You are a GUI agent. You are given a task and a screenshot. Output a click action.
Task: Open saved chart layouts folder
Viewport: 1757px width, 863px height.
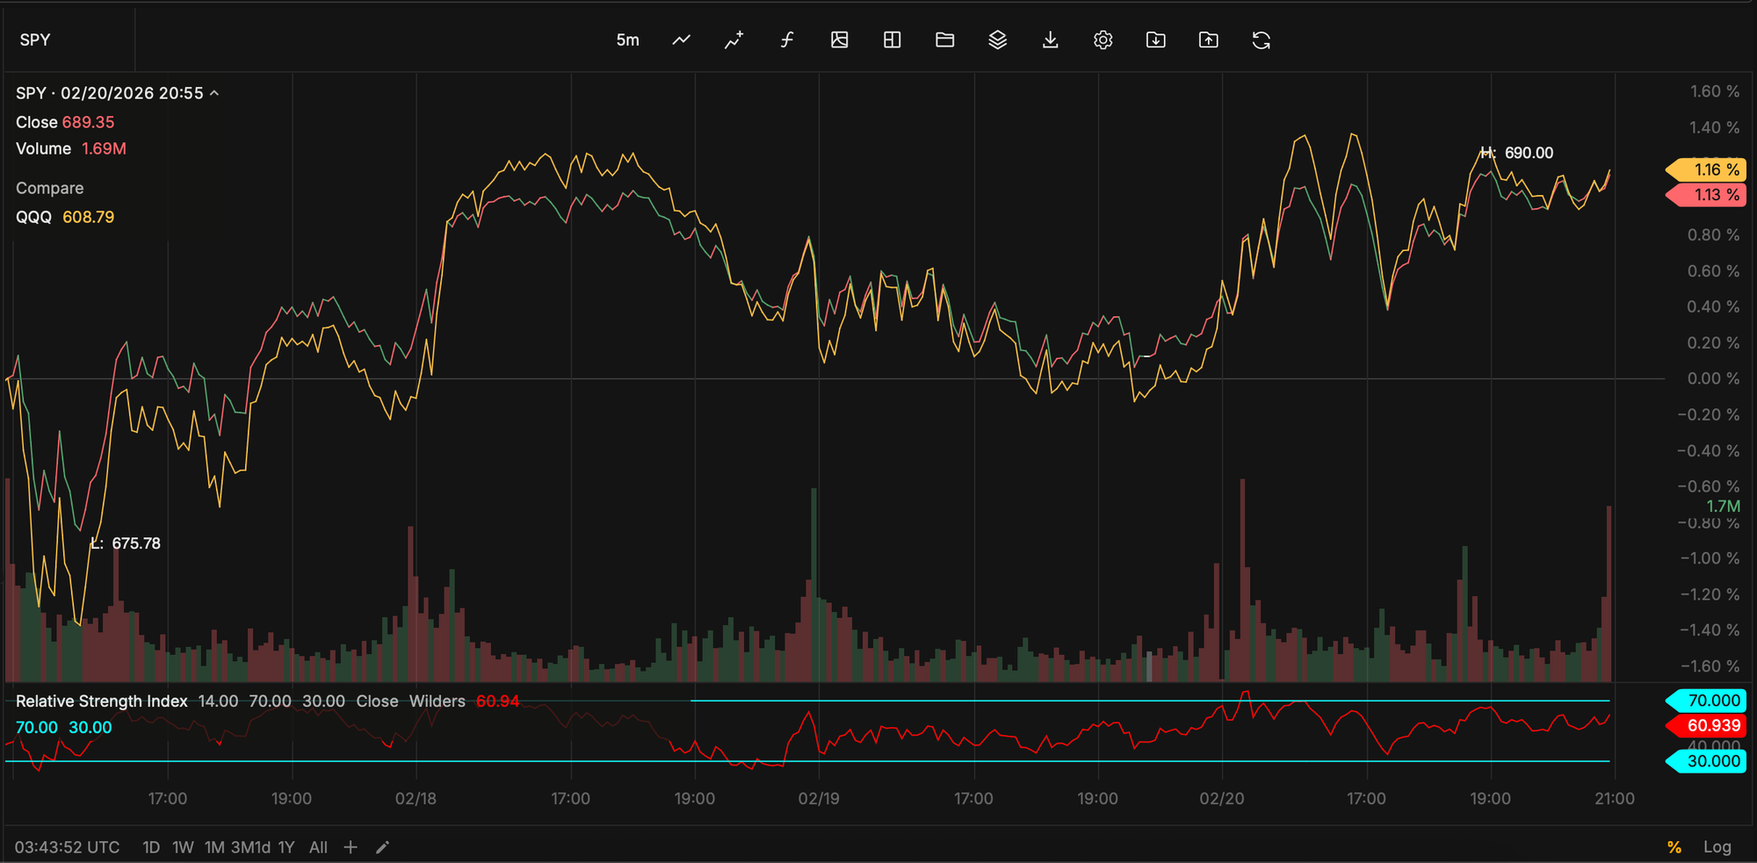944,40
